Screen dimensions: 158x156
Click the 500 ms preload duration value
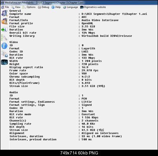(x=86, y=139)
